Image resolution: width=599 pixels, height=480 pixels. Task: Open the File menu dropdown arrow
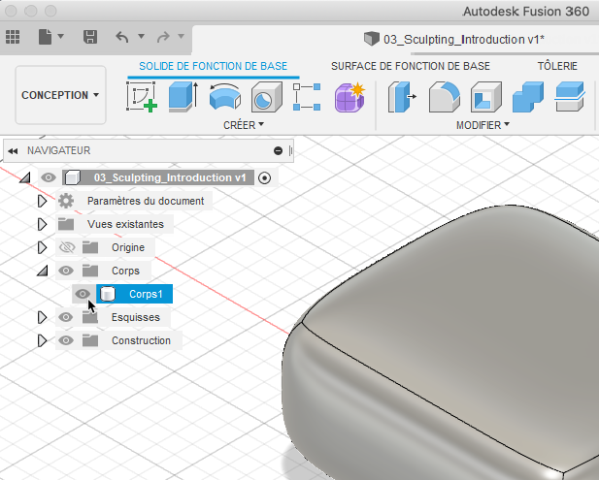pos(61,37)
